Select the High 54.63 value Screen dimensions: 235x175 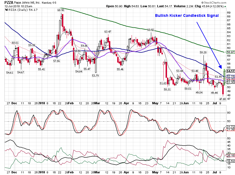pyautogui.click(x=131, y=6)
